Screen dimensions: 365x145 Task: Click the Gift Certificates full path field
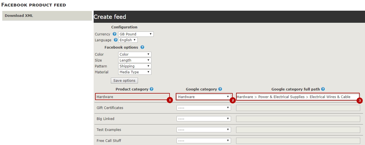(298, 108)
